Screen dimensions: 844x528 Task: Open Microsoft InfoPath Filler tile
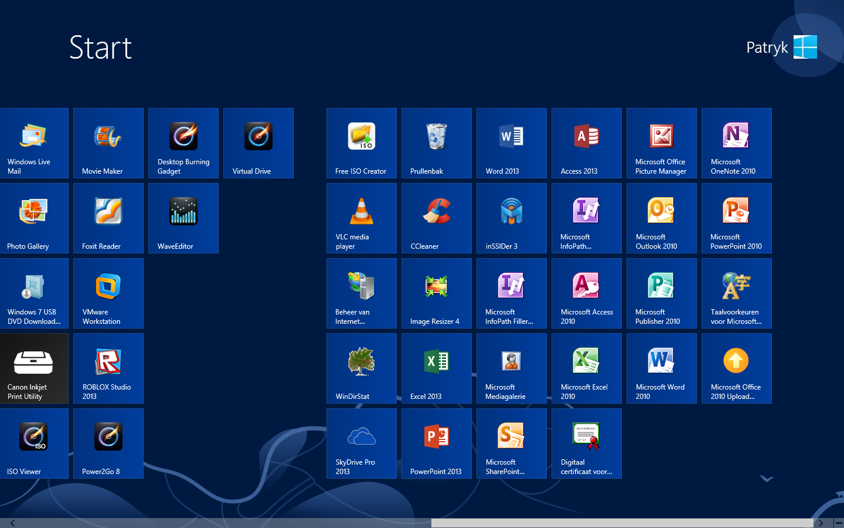(512, 293)
